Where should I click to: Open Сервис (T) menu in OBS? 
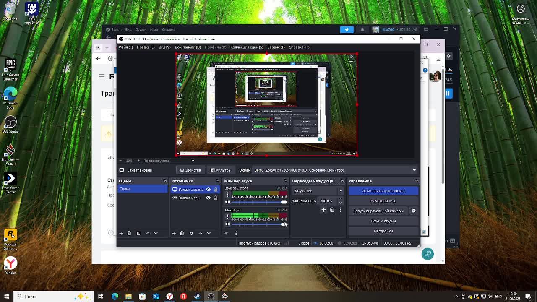(x=276, y=47)
